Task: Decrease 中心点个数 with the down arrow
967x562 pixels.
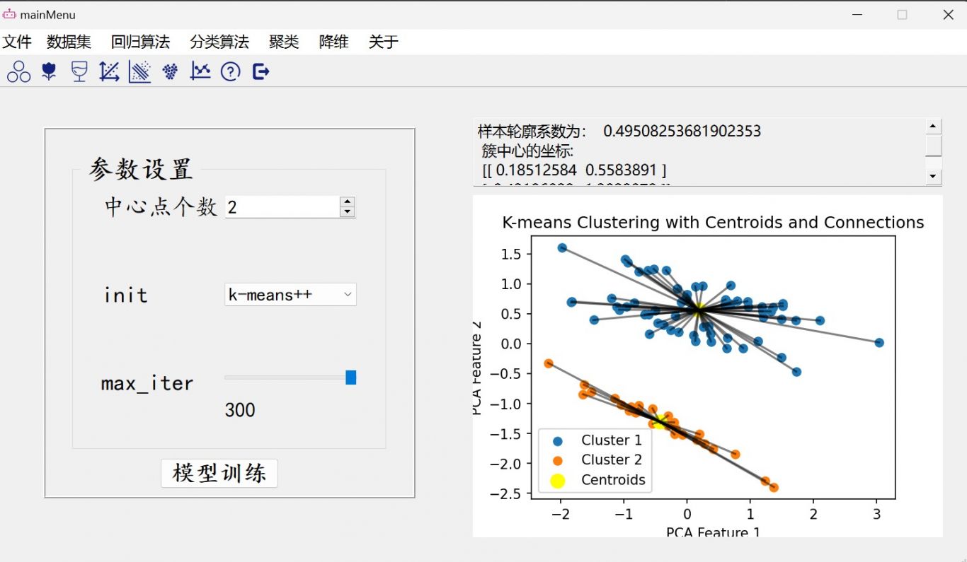Action: click(347, 211)
